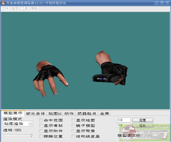Expand the 渲染模式 dropdown
The image size is (171, 142).
(31, 124)
